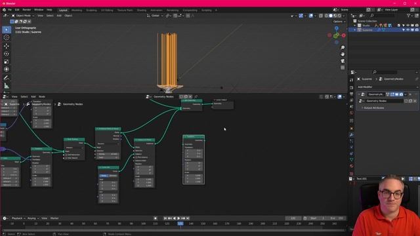Select the Annotate tool
The image size is (420, 236).
pyautogui.click(x=7, y=78)
